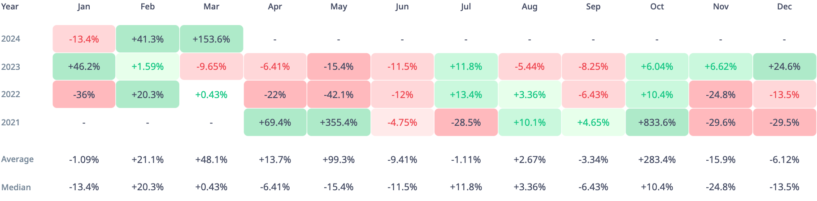The width and height of the screenshot is (817, 201).
Task: Click the Median row label
Action: 16,187
